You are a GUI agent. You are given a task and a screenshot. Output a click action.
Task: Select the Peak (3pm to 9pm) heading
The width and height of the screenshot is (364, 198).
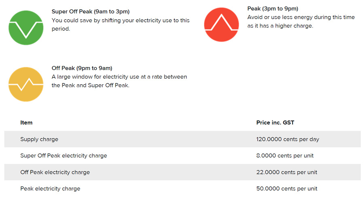click(273, 9)
